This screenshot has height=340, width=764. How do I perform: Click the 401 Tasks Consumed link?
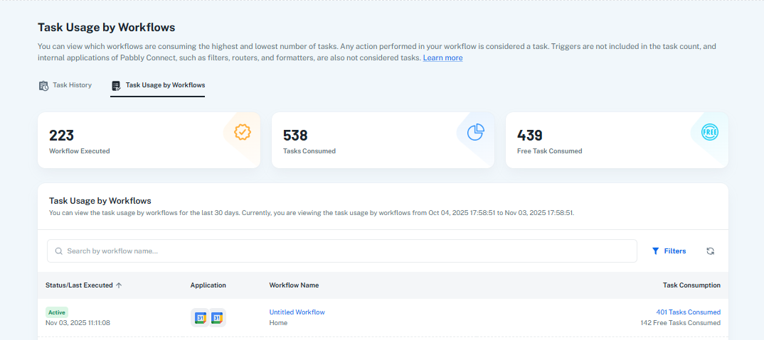coord(688,312)
